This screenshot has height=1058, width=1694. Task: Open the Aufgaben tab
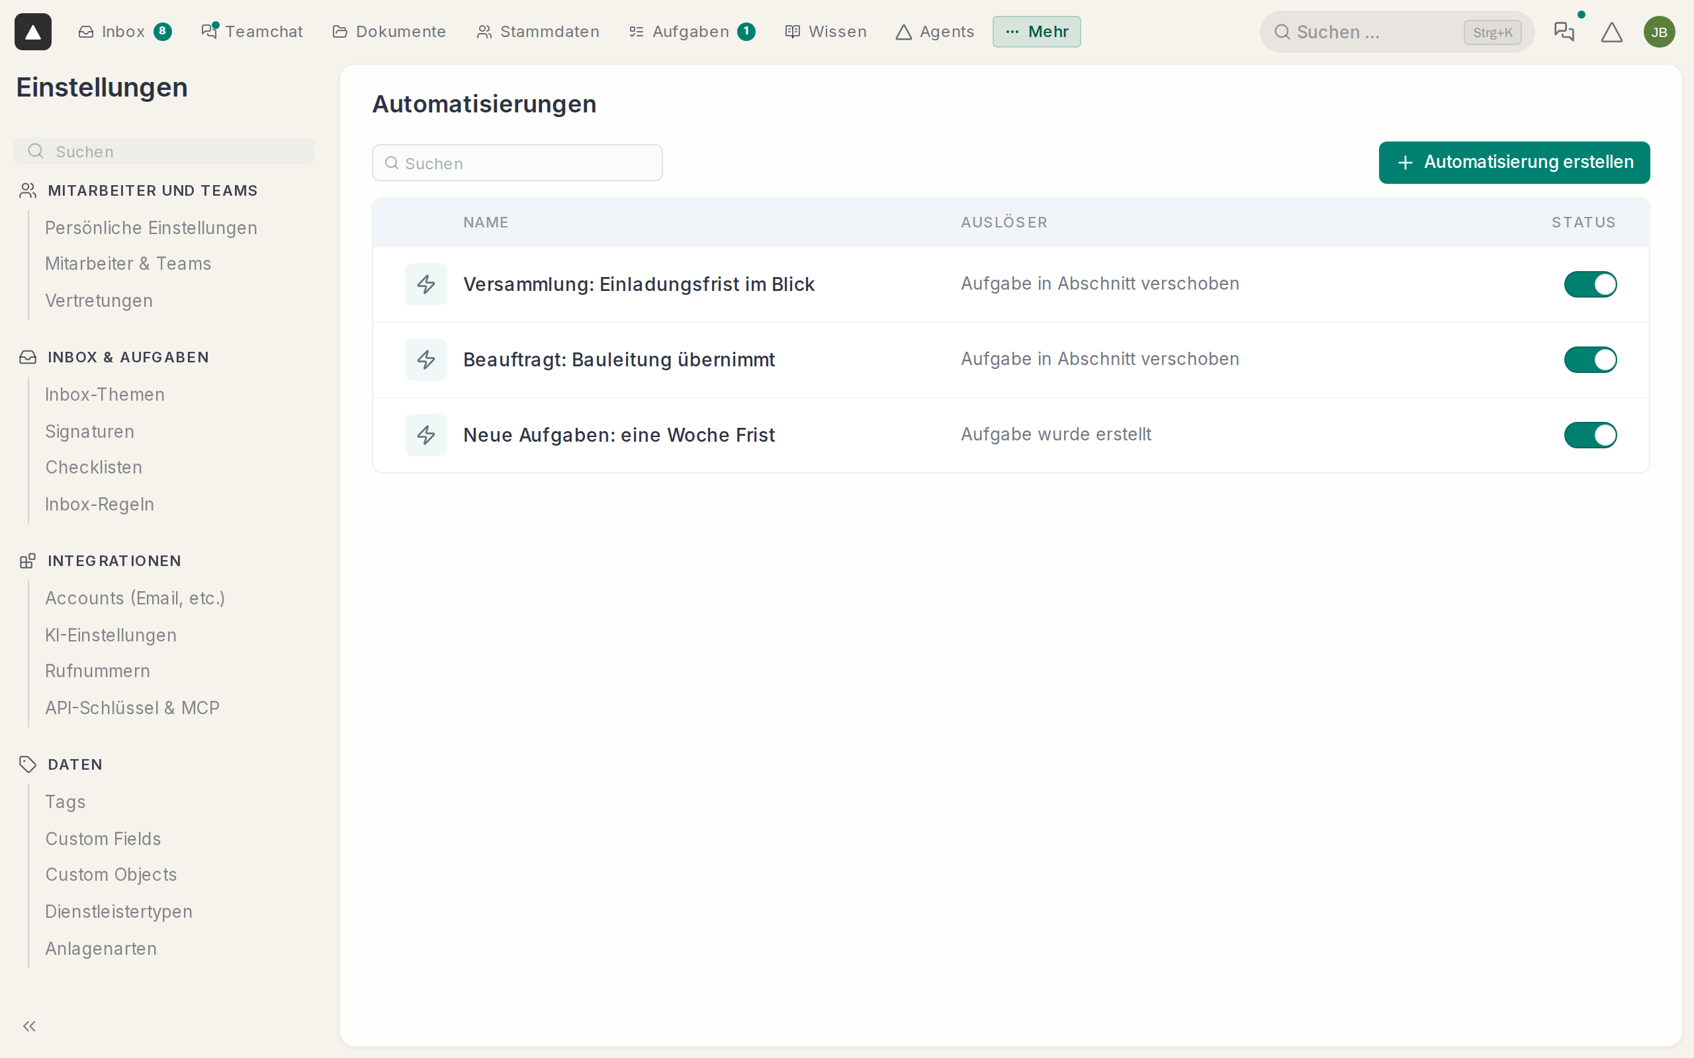click(691, 32)
